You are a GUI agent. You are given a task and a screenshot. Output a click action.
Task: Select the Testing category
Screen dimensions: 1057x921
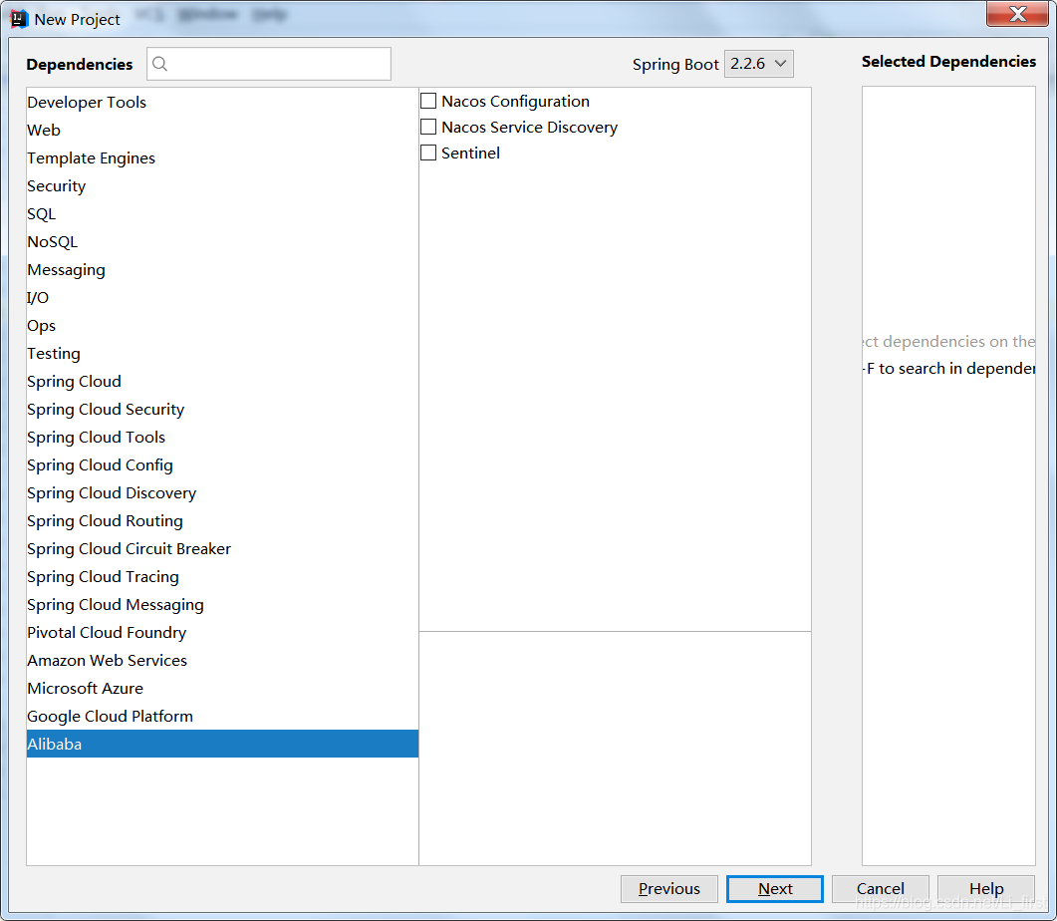click(222, 353)
